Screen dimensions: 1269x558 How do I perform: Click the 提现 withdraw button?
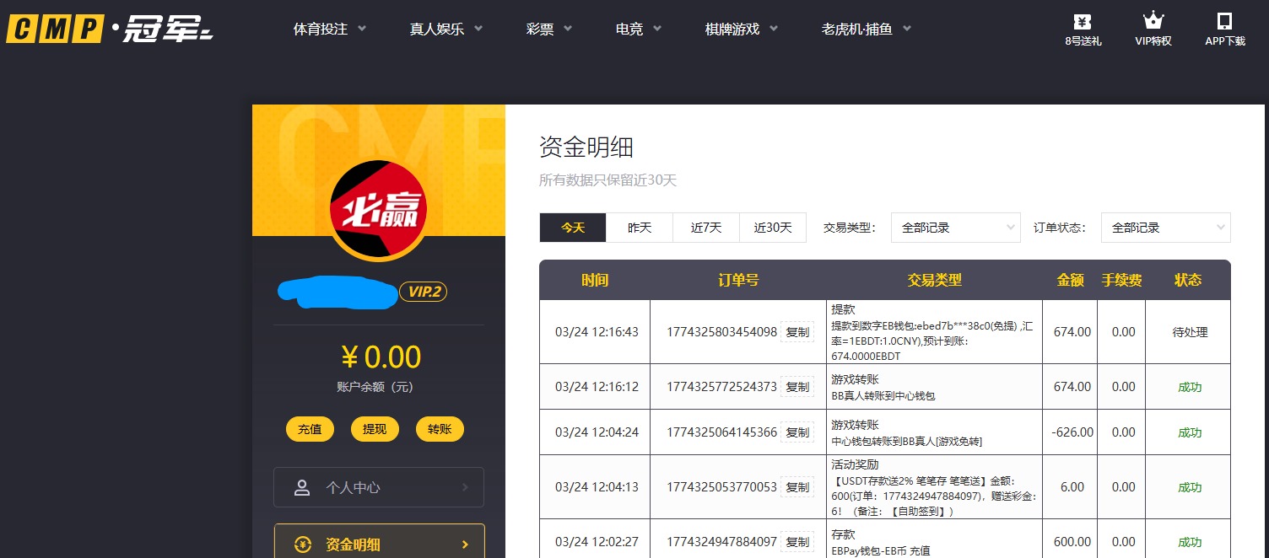tap(375, 428)
